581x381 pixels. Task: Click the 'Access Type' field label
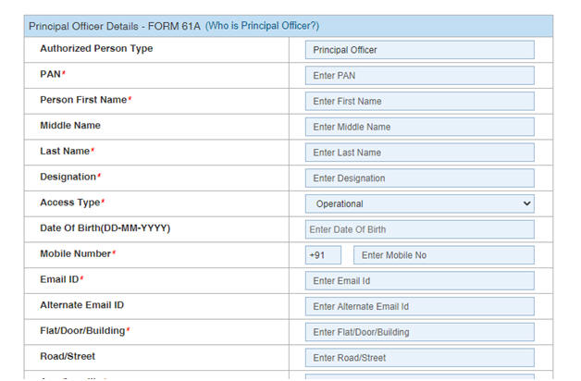pos(70,203)
